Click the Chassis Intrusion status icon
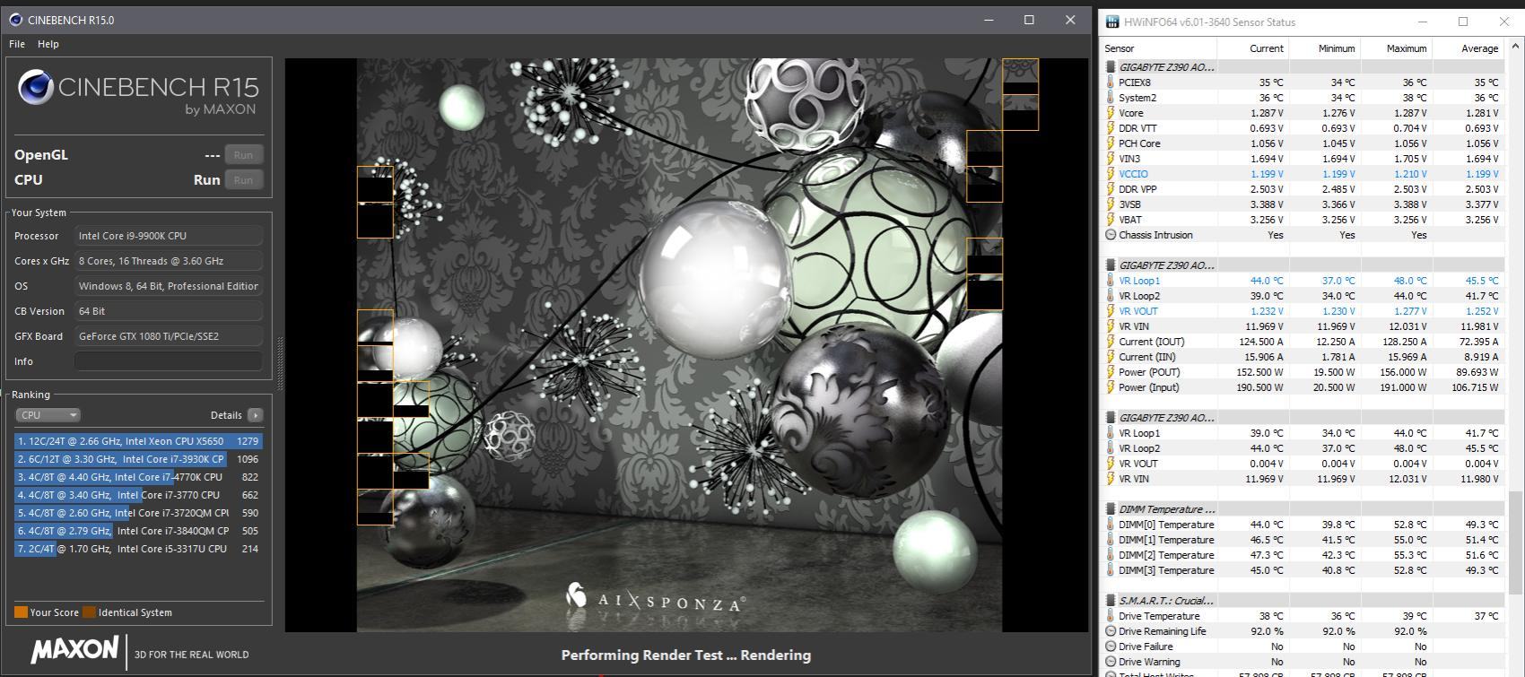Viewport: 1525px width, 677px height. pyautogui.click(x=1111, y=235)
